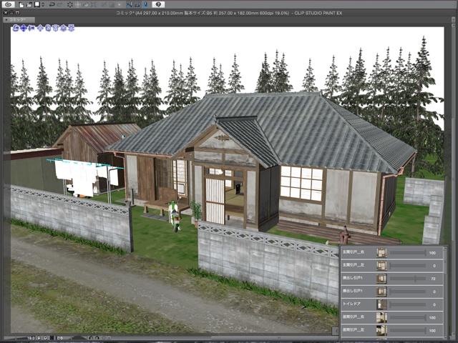Zoom out with the status bar button
The image size is (458, 343).
pyautogui.click(x=39, y=338)
